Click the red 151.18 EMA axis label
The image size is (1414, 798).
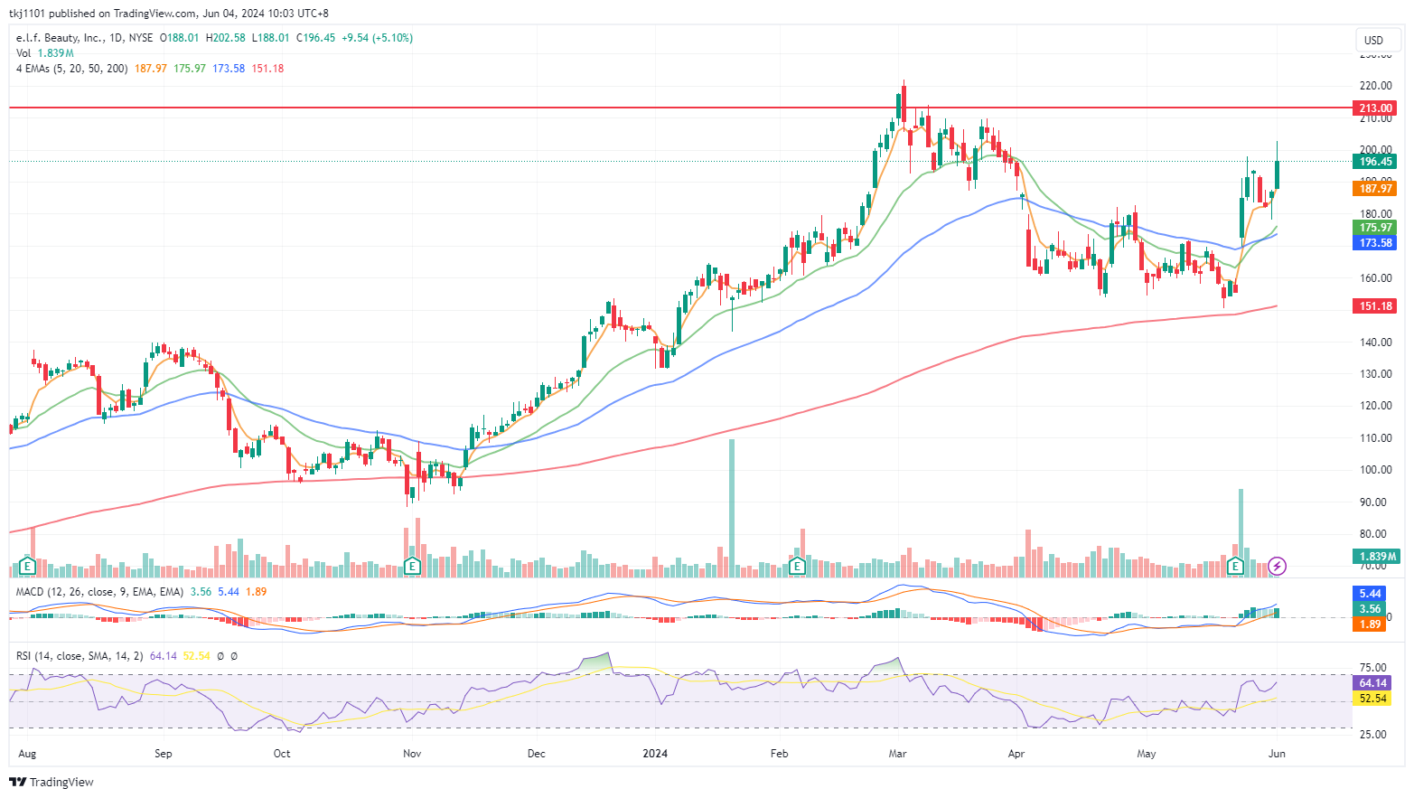point(1375,306)
